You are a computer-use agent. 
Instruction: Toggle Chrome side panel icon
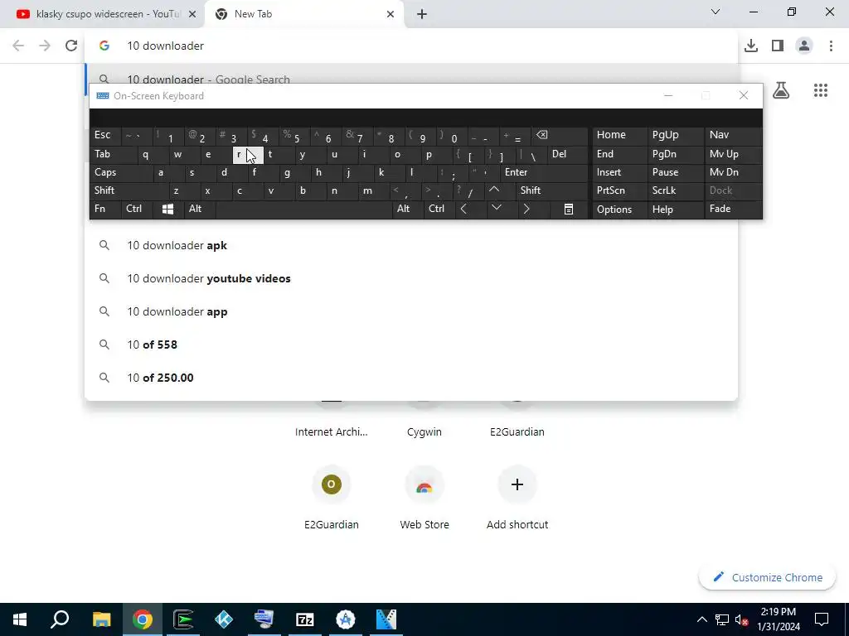click(x=778, y=46)
